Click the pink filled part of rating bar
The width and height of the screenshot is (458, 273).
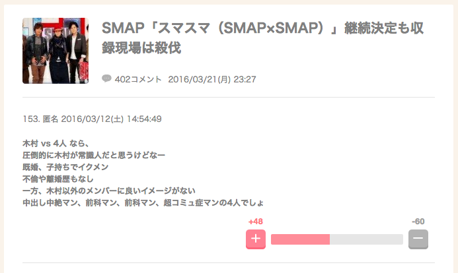click(300, 239)
